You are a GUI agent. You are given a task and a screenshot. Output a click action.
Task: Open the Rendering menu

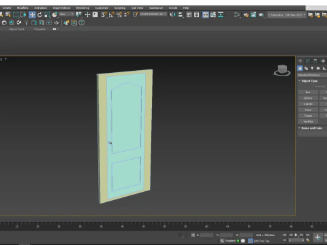82,7
